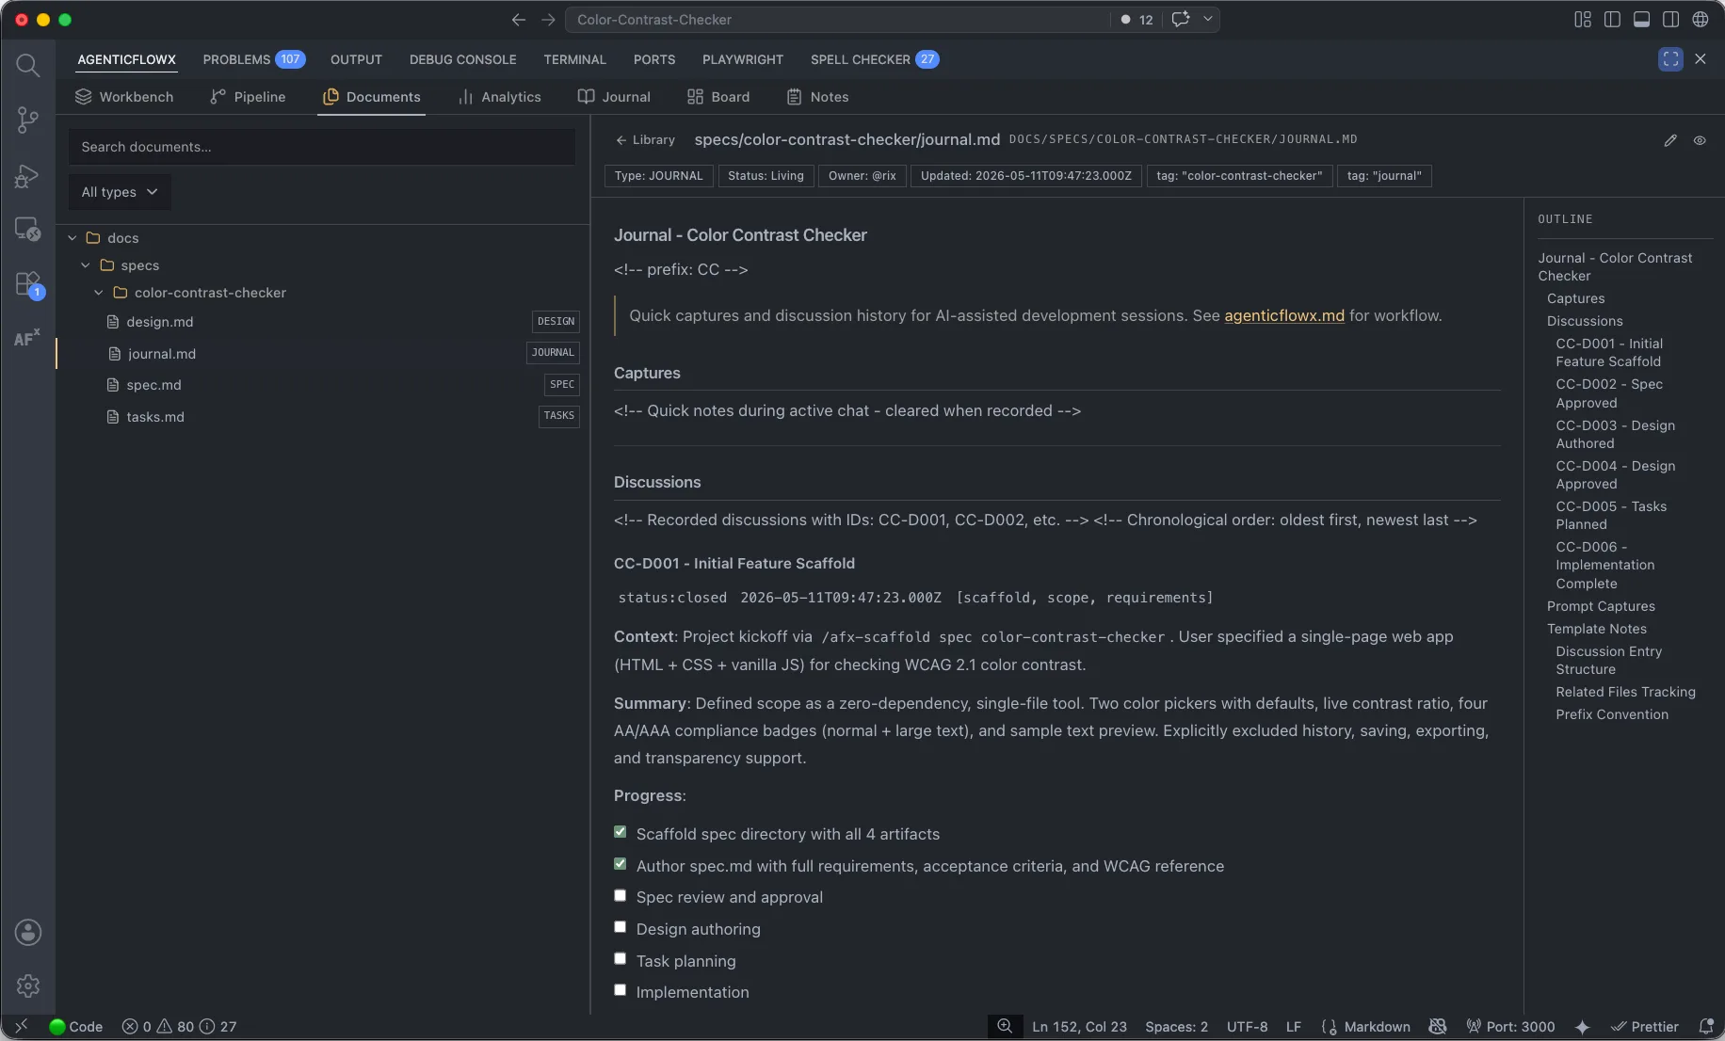Click the globe icon in title bar
This screenshot has height=1041, width=1725.
[x=1701, y=20]
